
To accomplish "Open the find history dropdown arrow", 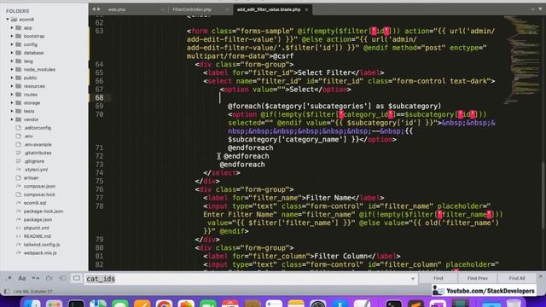I will click(x=413, y=279).
